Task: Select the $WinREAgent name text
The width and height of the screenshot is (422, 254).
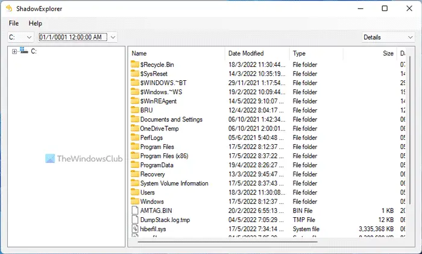Action: (x=159, y=101)
